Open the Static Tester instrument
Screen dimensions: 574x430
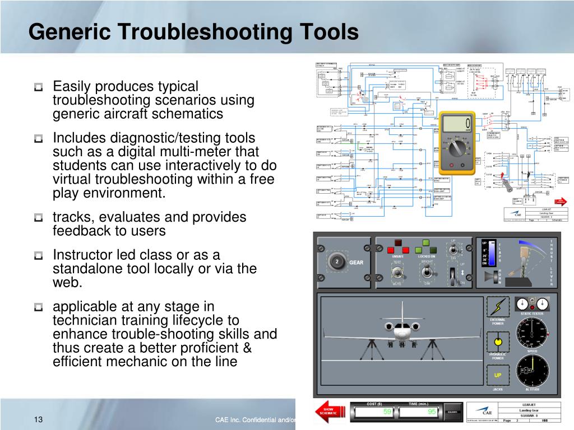(533, 304)
